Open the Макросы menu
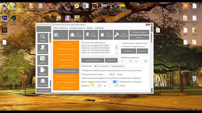Viewport: 202px width, 113px height. pyautogui.click(x=90, y=28)
